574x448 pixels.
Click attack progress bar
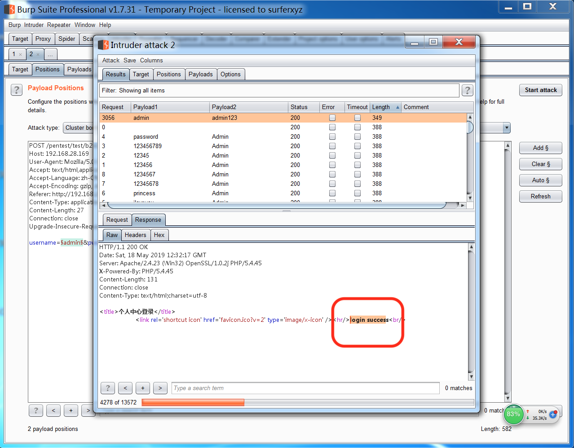coord(308,402)
